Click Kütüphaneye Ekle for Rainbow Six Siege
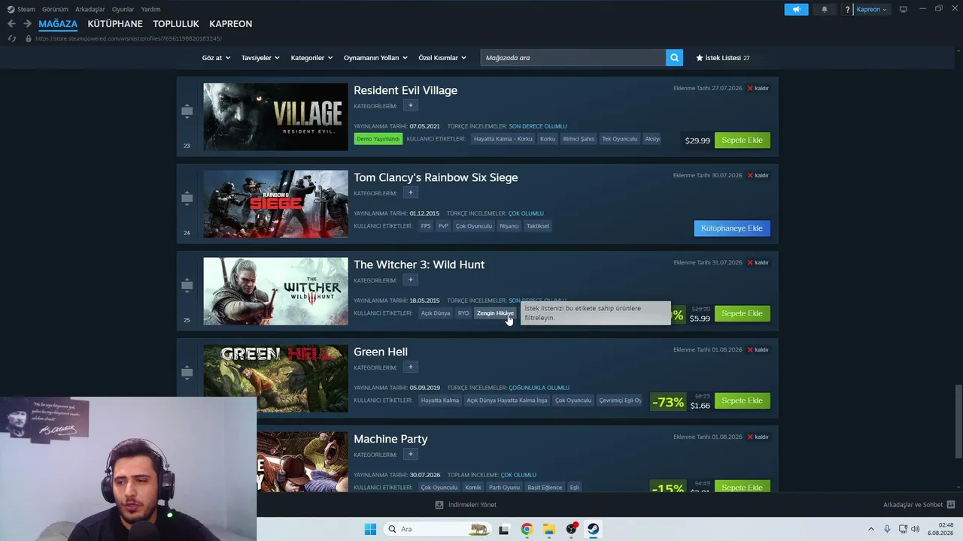Viewport: 963px width, 541px height. click(x=732, y=228)
